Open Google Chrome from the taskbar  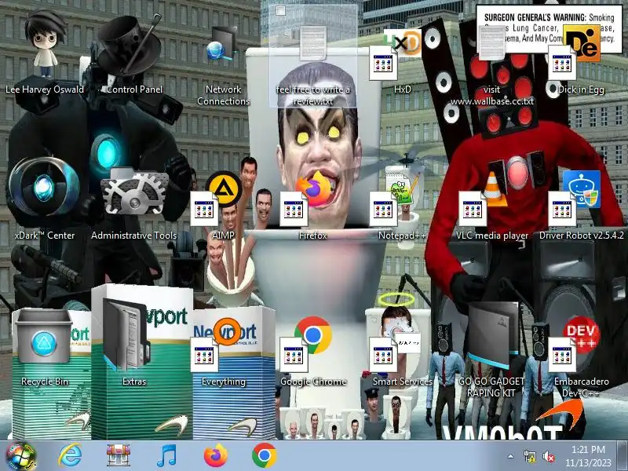(264, 455)
